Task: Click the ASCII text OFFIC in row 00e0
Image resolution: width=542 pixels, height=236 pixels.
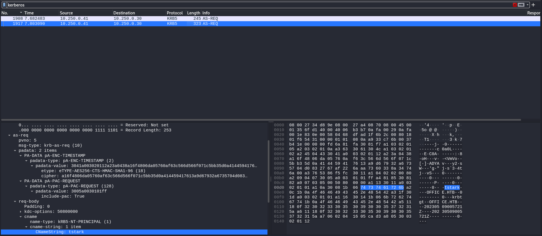Action: click(433, 192)
